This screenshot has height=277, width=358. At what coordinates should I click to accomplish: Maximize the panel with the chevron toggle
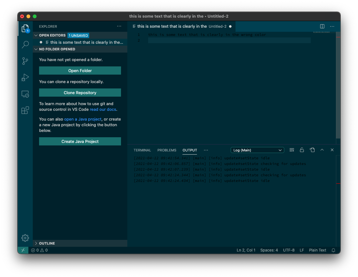tap(322, 150)
